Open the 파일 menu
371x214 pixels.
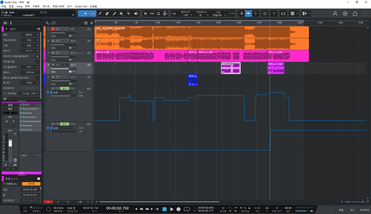coord(4,6)
